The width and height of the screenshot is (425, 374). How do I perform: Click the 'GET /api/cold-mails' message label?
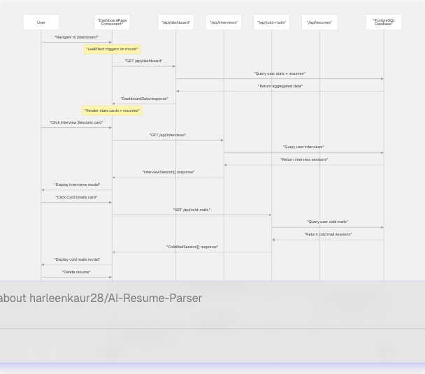pos(192,210)
